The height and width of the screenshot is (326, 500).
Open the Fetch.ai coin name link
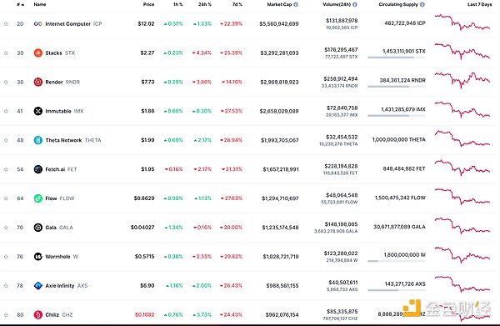[x=55, y=169]
